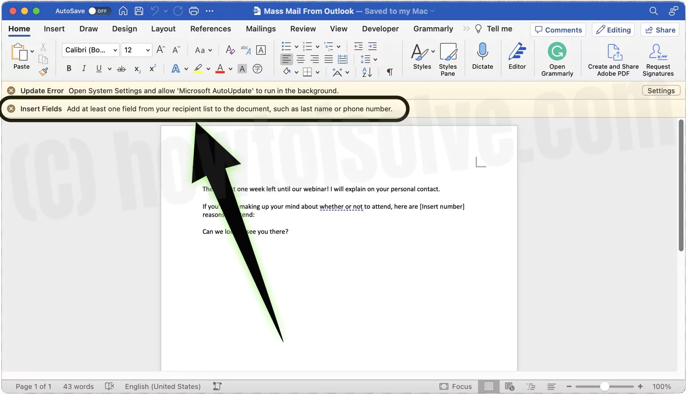Viewport: 688px width, 395px height.
Task: Open the Developer ribbon tab
Action: (380, 29)
